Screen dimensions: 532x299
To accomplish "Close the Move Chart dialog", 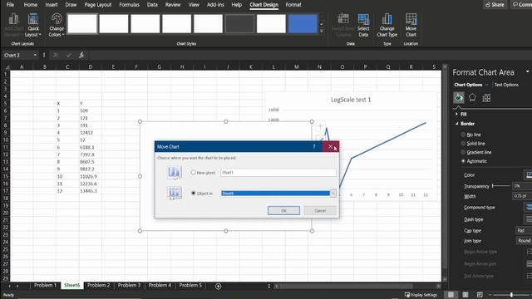I will click(x=330, y=146).
